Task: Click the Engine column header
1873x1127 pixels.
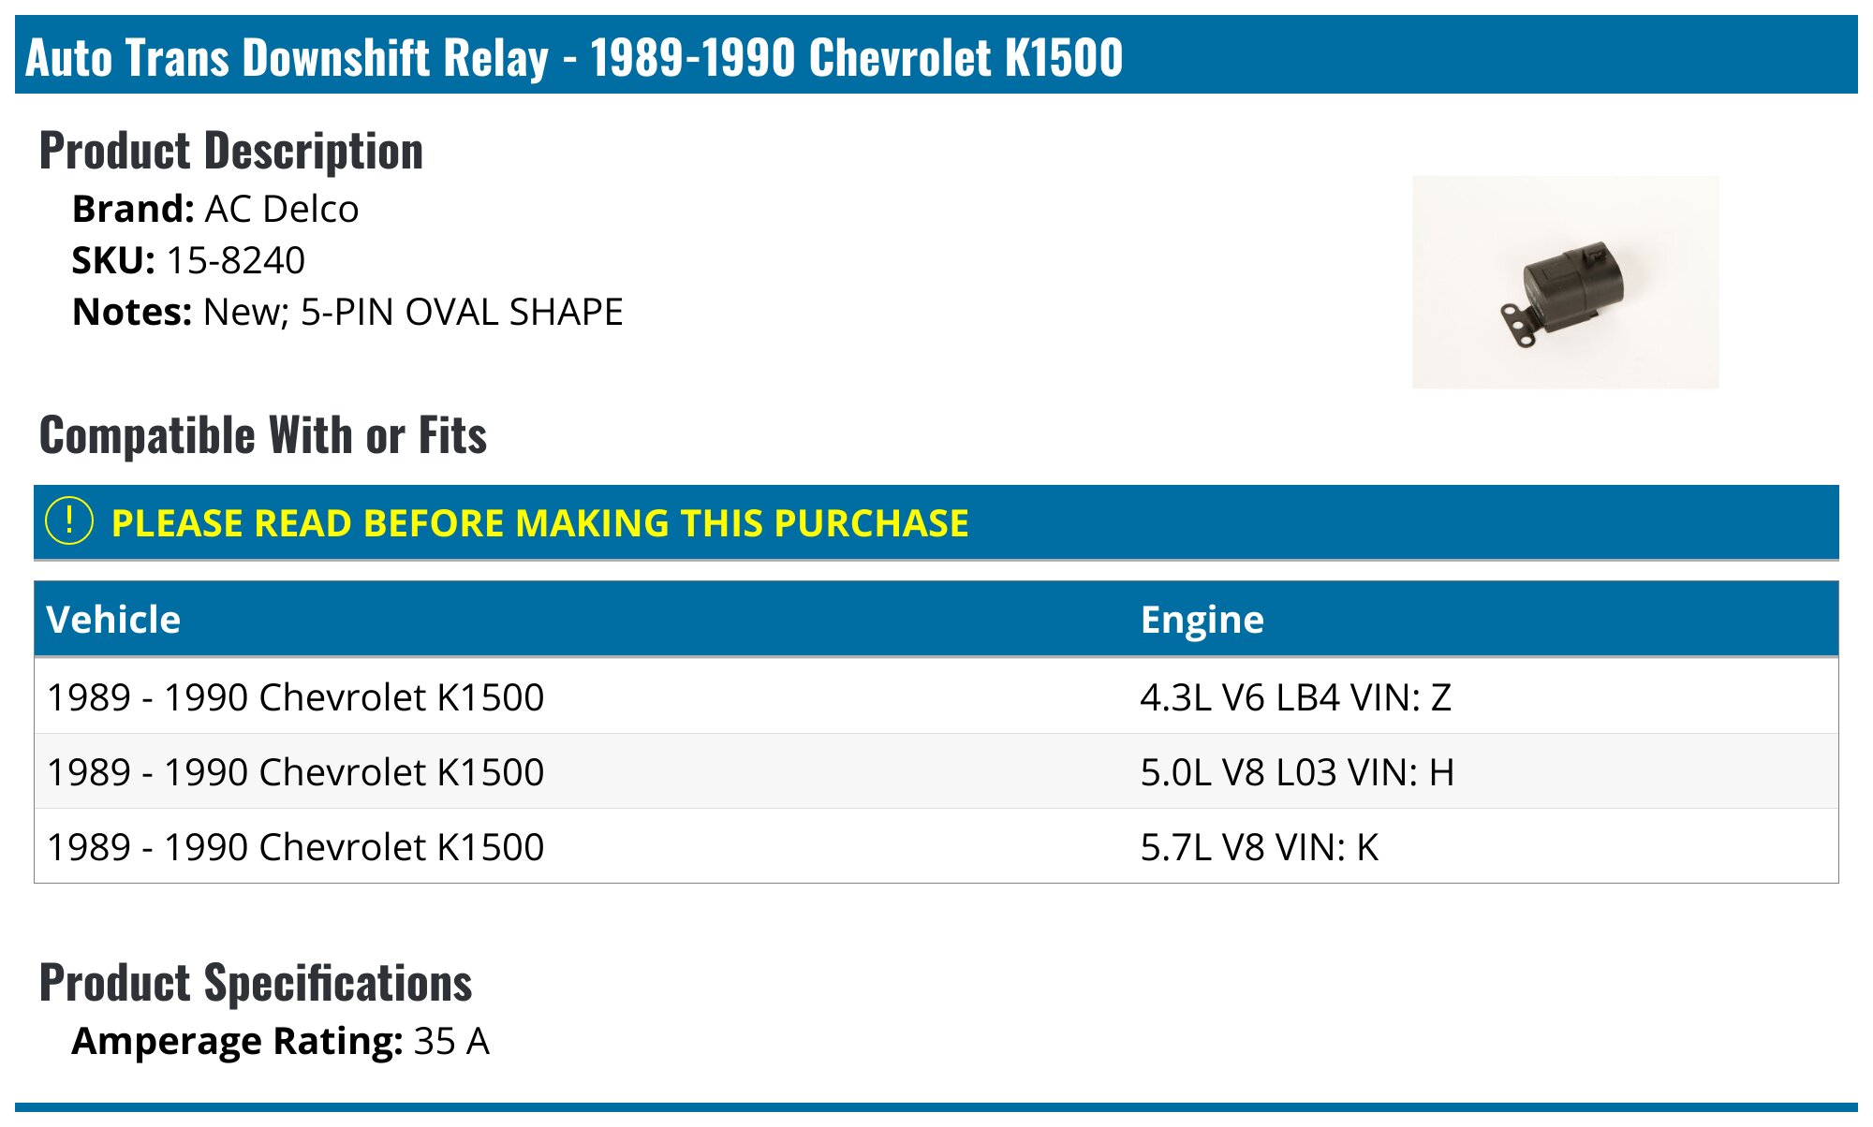Action: click(1202, 620)
